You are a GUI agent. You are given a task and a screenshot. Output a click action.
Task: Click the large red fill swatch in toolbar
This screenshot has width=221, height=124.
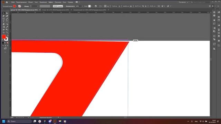click(4, 37)
